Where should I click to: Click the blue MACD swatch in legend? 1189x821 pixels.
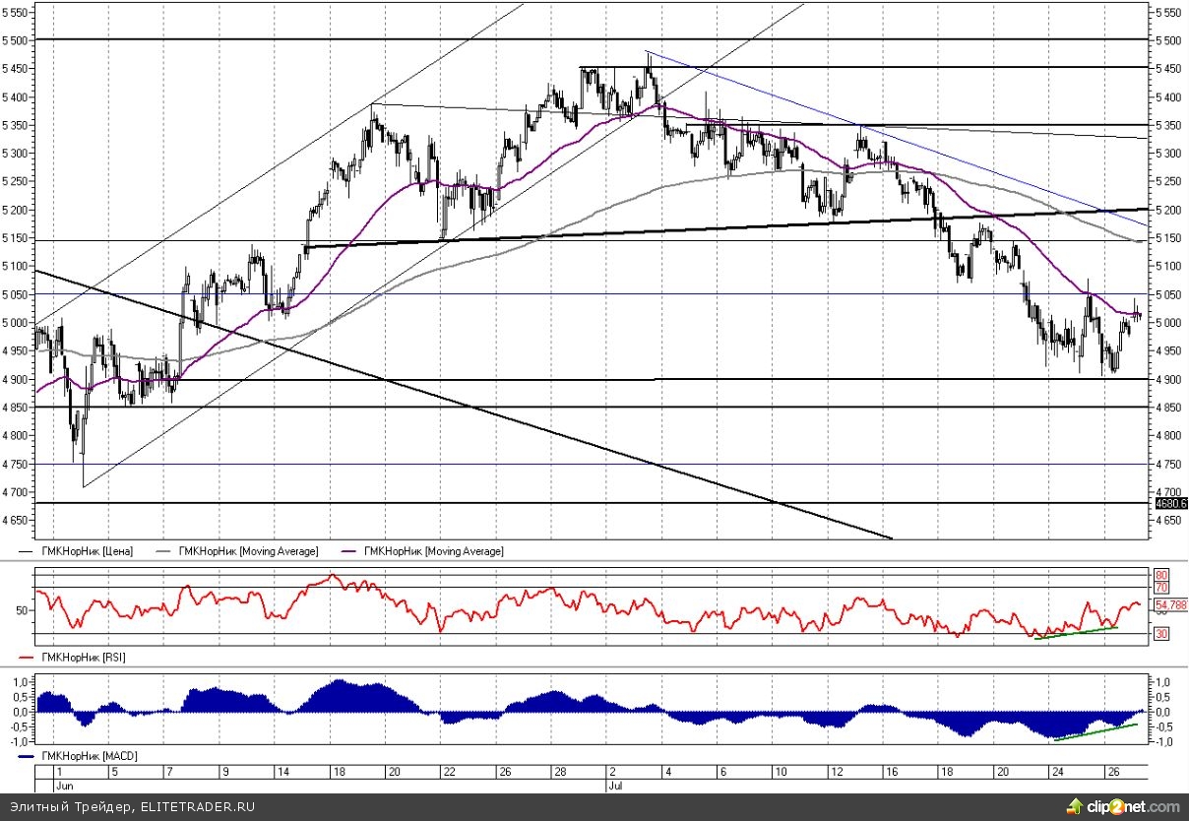click(27, 755)
